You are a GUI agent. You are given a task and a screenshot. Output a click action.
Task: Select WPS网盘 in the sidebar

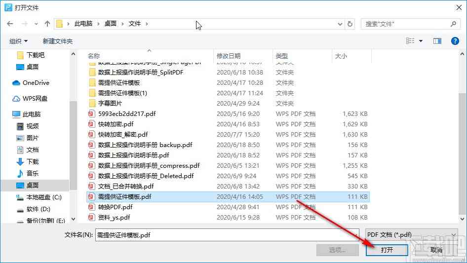(35, 99)
